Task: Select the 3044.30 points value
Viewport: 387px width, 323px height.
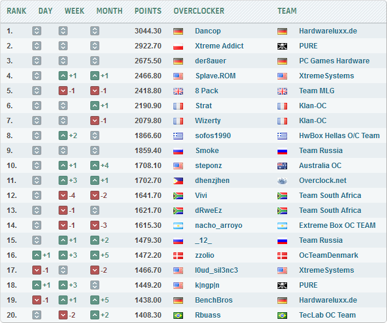Action: (x=148, y=31)
